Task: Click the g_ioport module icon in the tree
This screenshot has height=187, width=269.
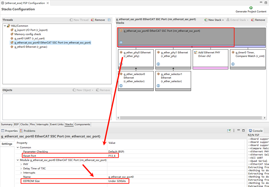Action: pyautogui.click(x=12, y=30)
